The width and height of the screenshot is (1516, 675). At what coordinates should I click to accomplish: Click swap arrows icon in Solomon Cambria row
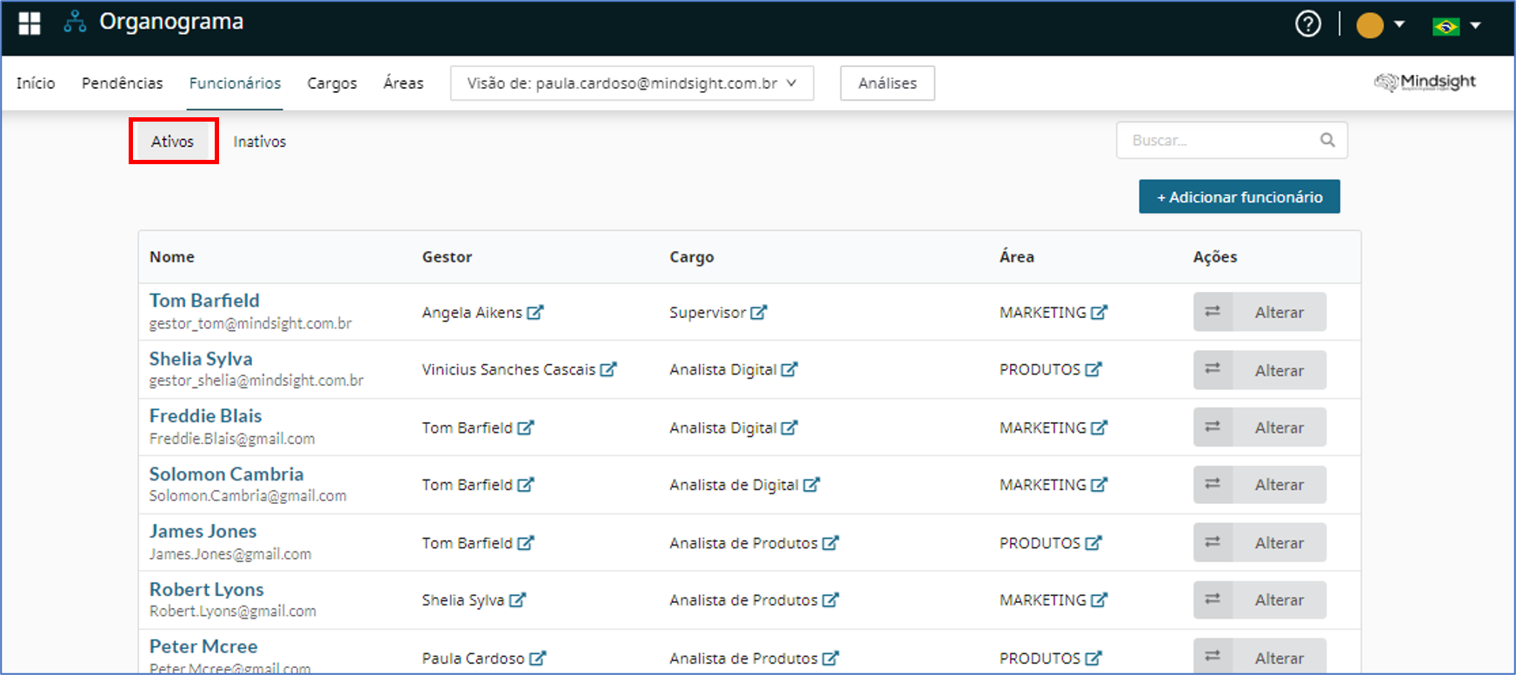click(1213, 484)
